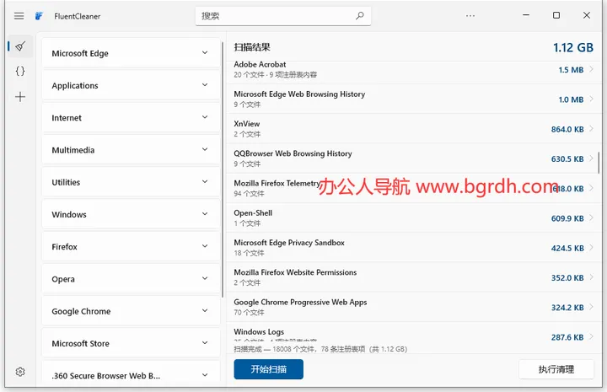The width and height of the screenshot is (607, 392).
Task: Close the FluentCleaner window
Action: pos(587,15)
